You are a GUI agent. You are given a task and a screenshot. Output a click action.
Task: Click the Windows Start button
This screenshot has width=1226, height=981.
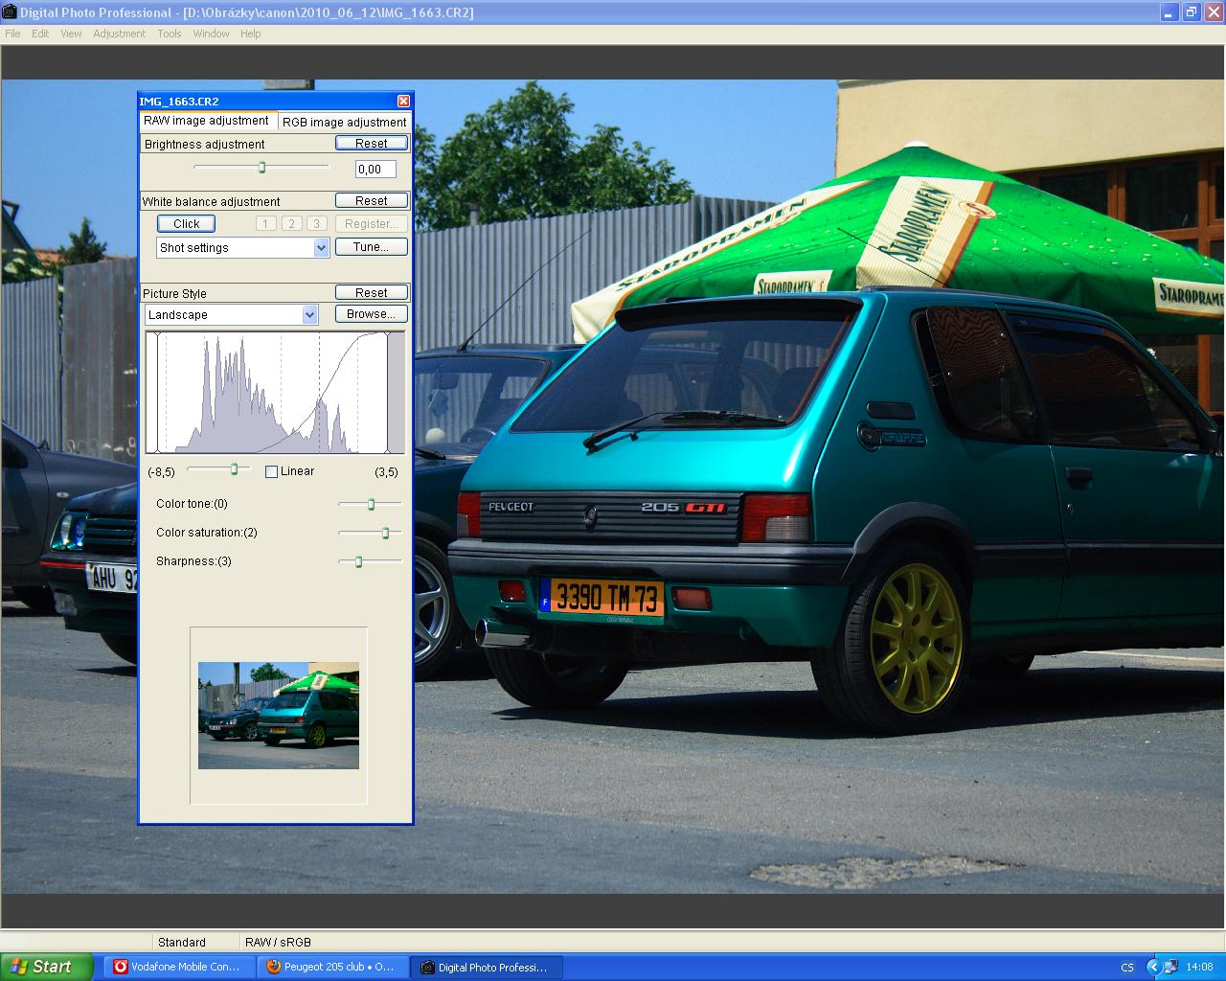[x=46, y=967]
